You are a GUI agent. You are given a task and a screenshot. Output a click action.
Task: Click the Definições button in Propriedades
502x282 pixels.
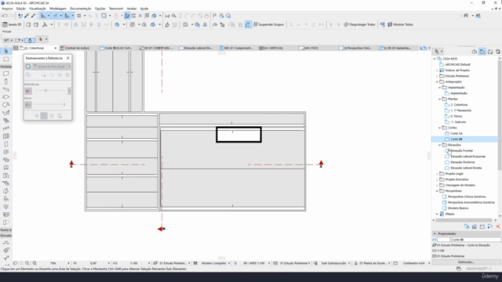point(466,262)
